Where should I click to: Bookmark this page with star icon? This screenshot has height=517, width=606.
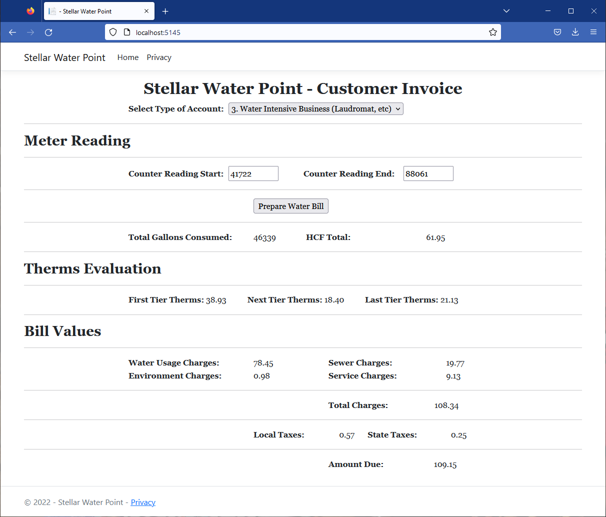(x=493, y=32)
